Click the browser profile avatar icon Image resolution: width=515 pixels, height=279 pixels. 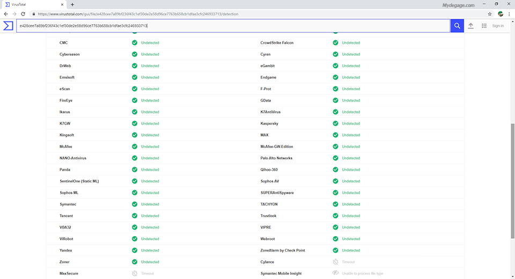click(x=501, y=14)
